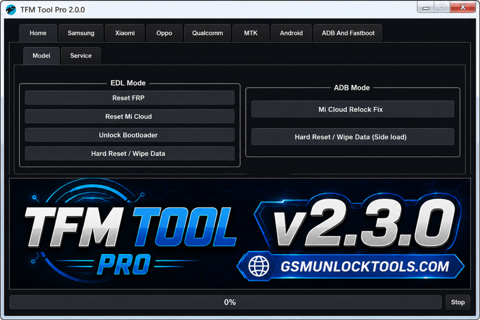Select the ADB And Fastboot tab
Image resolution: width=480 pixels, height=320 pixels.
(x=348, y=33)
